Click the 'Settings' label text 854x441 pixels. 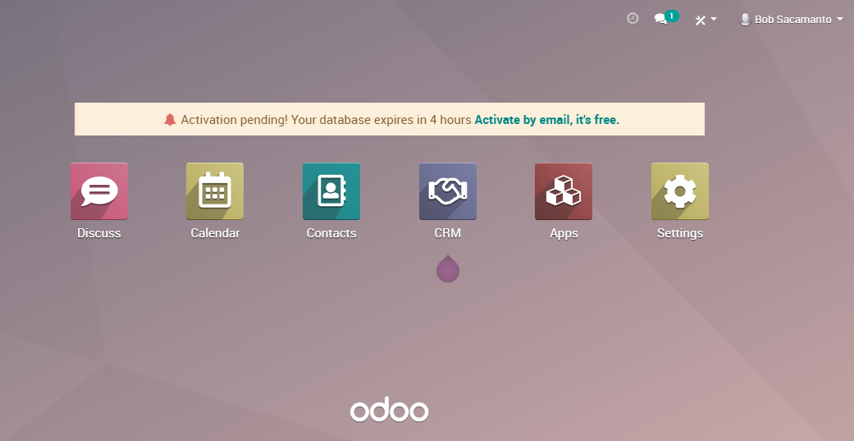680,233
